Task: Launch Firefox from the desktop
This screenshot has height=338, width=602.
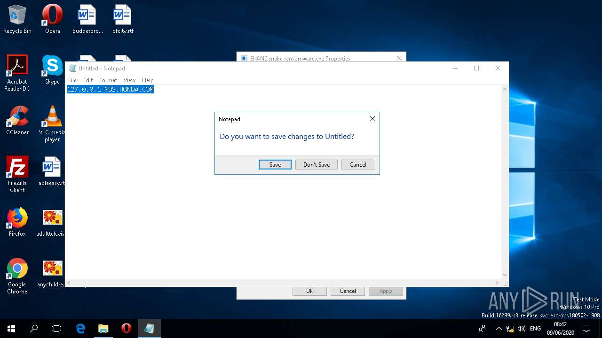Action: click(x=17, y=222)
